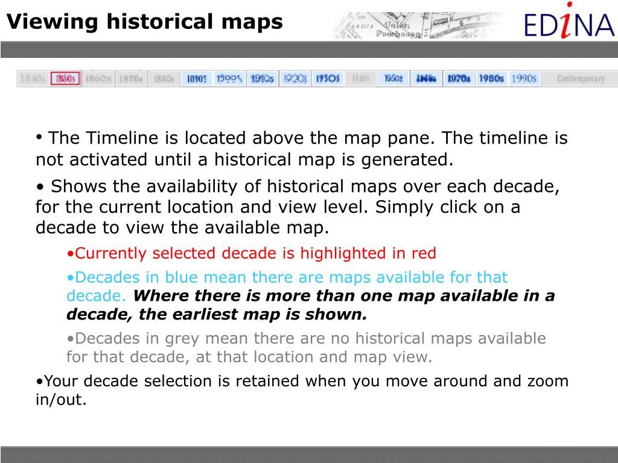This screenshot has height=463, width=618.
Task: Click 'Shows the availability of historical maps' text
Action: click(224, 186)
